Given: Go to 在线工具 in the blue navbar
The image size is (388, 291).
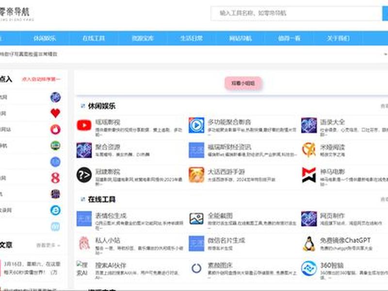Looking at the screenshot, I should [94, 38].
